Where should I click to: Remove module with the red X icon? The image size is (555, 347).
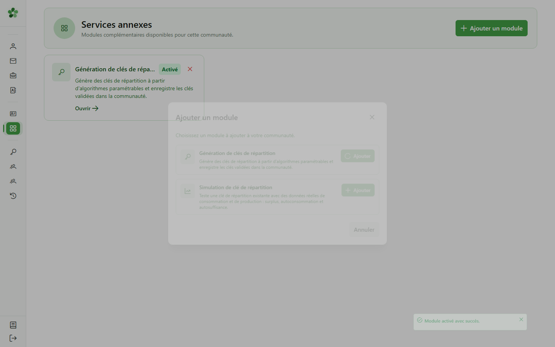tap(190, 69)
